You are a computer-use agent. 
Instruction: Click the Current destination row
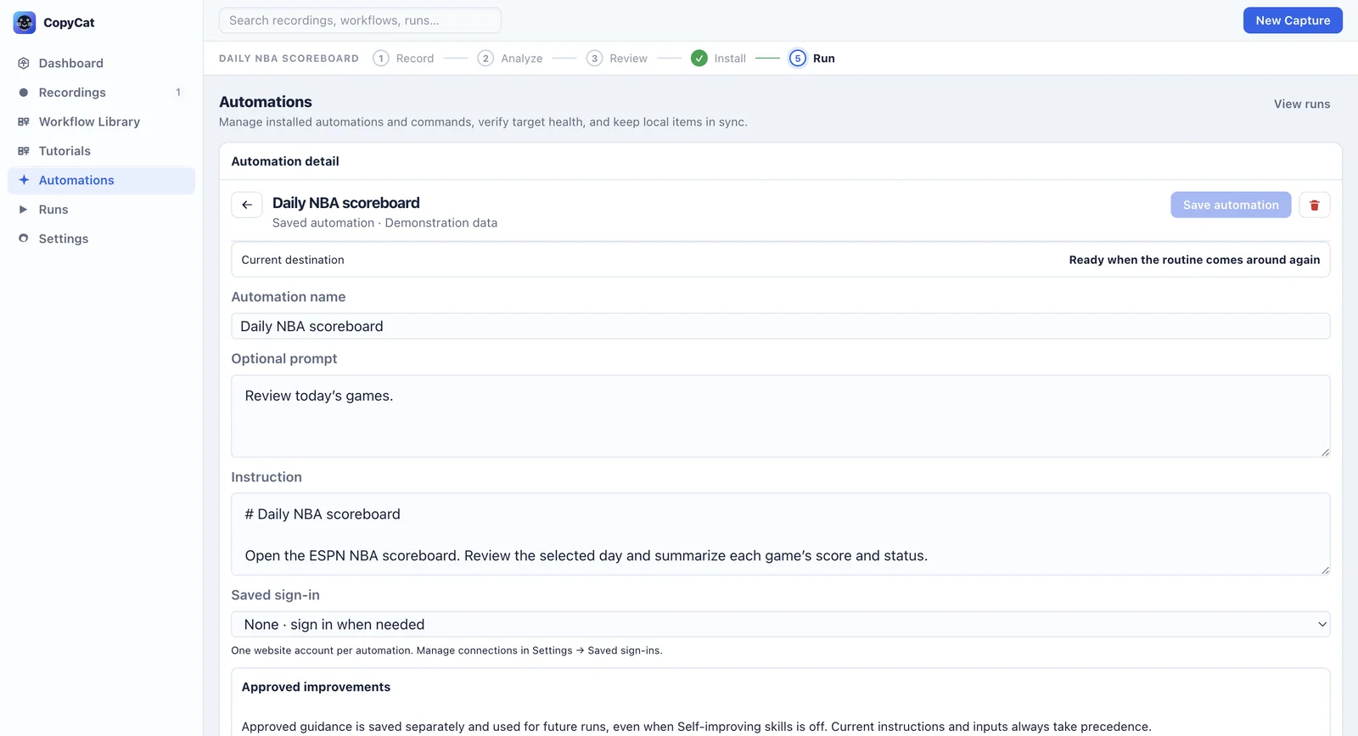(x=780, y=260)
